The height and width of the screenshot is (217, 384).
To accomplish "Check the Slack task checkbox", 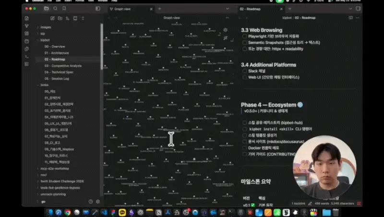I will coord(244,71).
